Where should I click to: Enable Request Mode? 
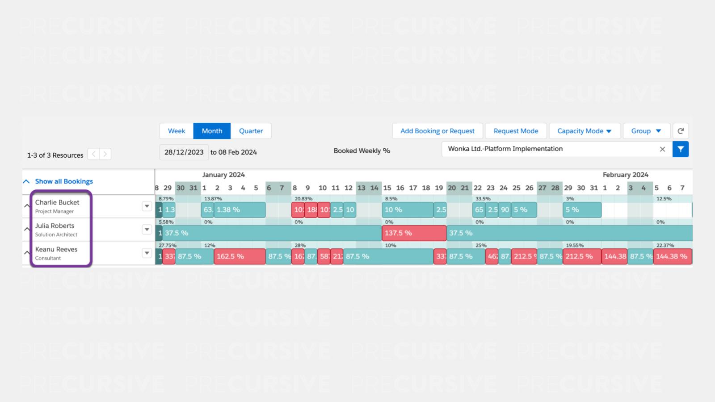tap(516, 131)
